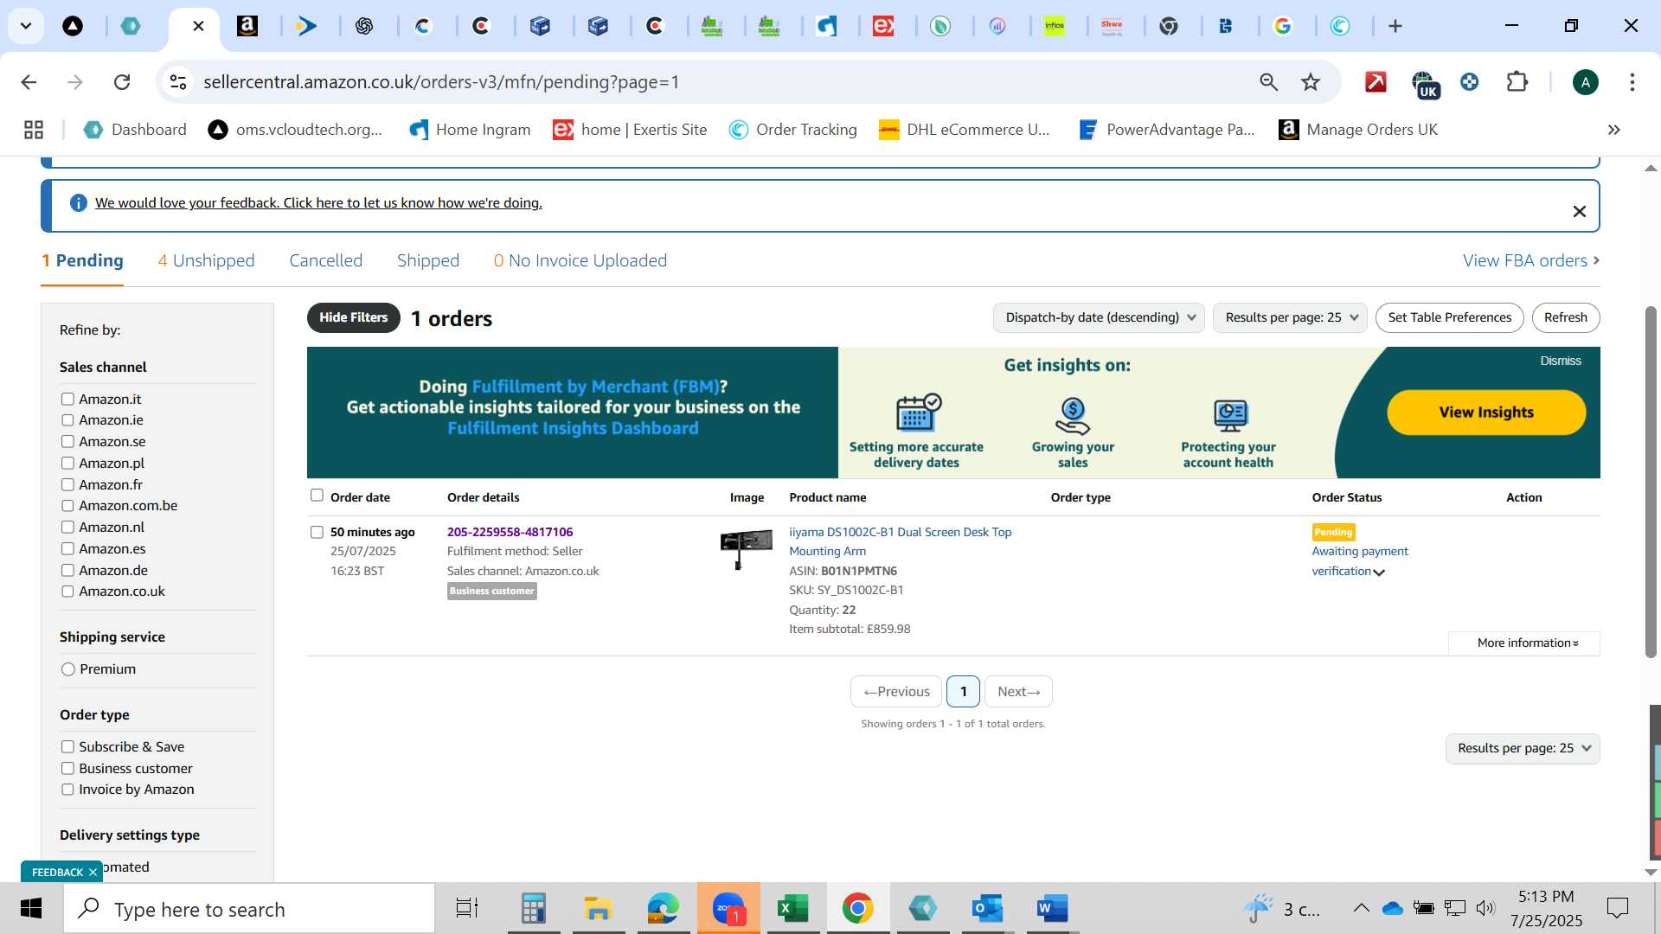This screenshot has height=934, width=1661.
Task: Click the red arrow extension icon
Action: 1376,82
